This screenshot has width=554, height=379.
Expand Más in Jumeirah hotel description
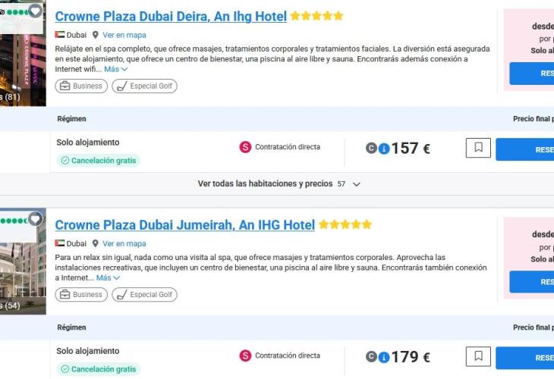108,277
